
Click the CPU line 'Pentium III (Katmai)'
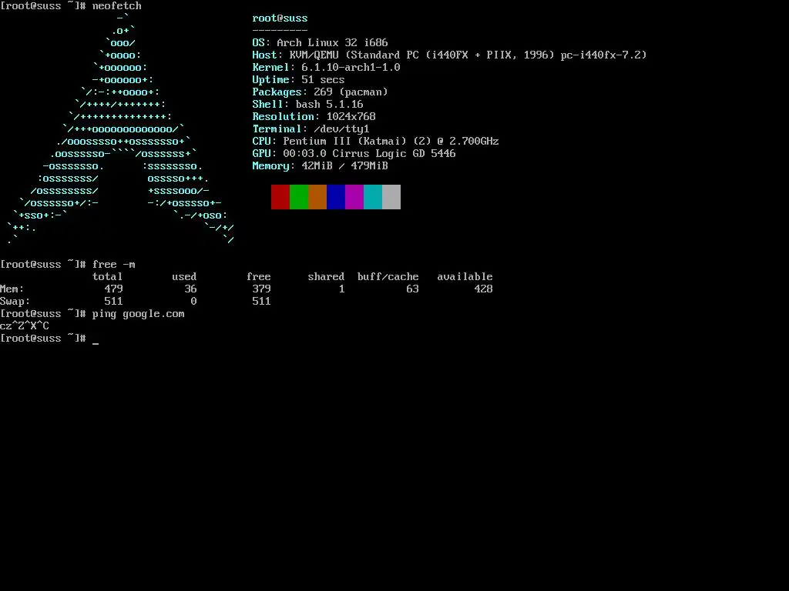tap(375, 142)
